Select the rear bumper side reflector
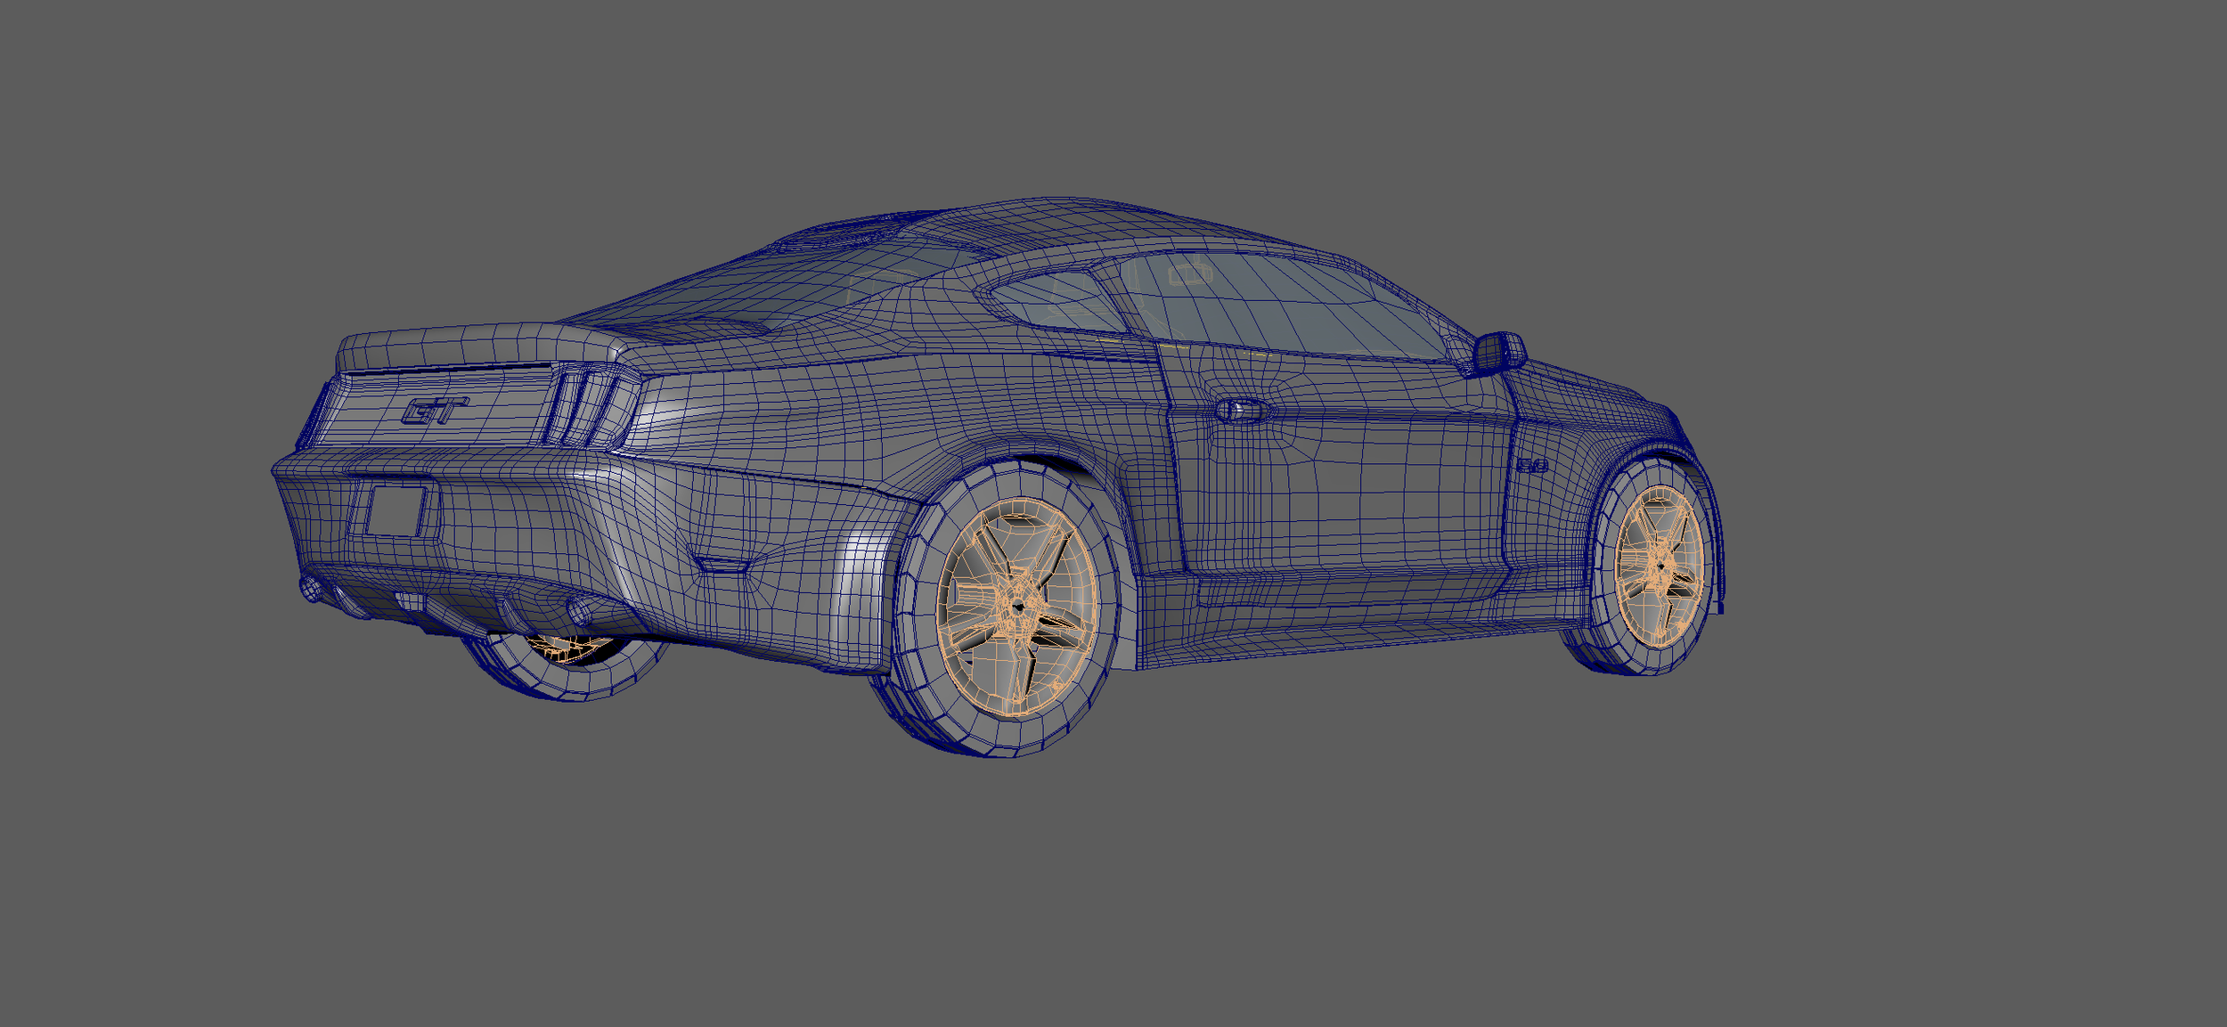 pos(722,564)
